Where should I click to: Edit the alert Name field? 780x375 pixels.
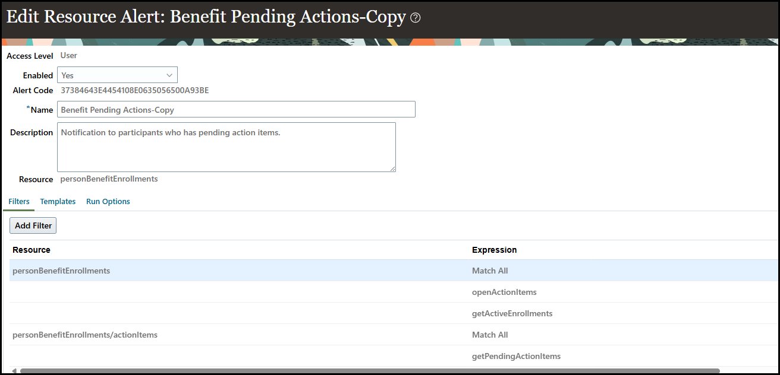click(x=235, y=109)
